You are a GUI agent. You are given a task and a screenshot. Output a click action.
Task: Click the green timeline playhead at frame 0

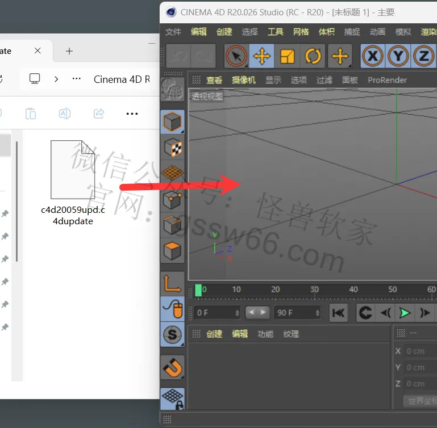pos(198,291)
